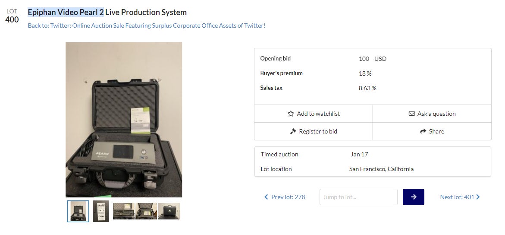The height and width of the screenshot is (235, 505).
Task: View the third thumbnail image
Action: [x=124, y=211]
